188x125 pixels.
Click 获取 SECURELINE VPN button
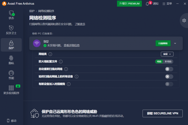(163, 113)
